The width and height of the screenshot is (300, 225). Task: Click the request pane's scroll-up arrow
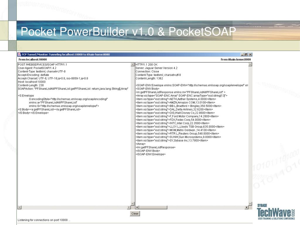133,64
